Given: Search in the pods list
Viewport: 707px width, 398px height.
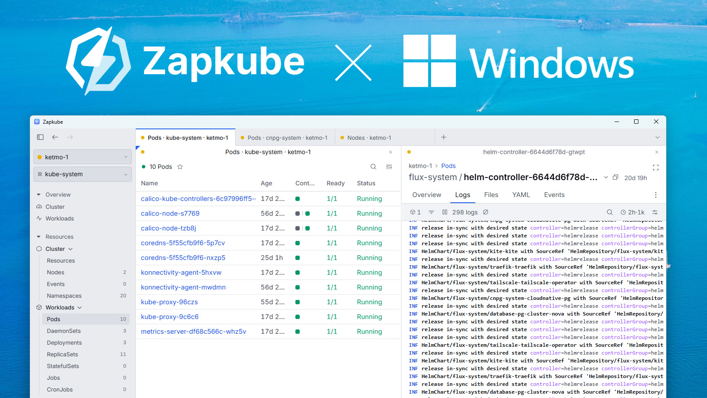Looking at the screenshot, I should (x=373, y=167).
